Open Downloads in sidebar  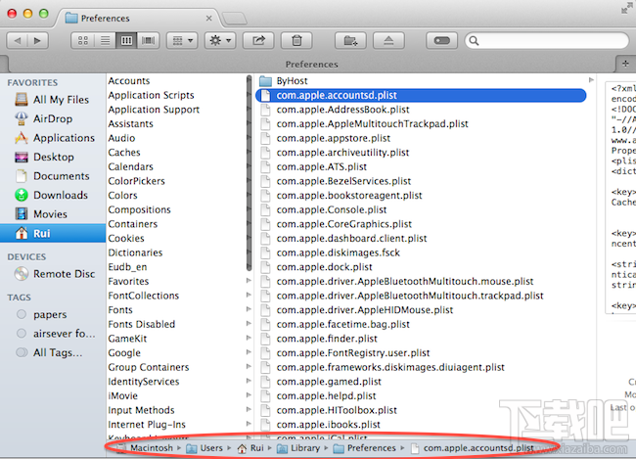coord(52,195)
